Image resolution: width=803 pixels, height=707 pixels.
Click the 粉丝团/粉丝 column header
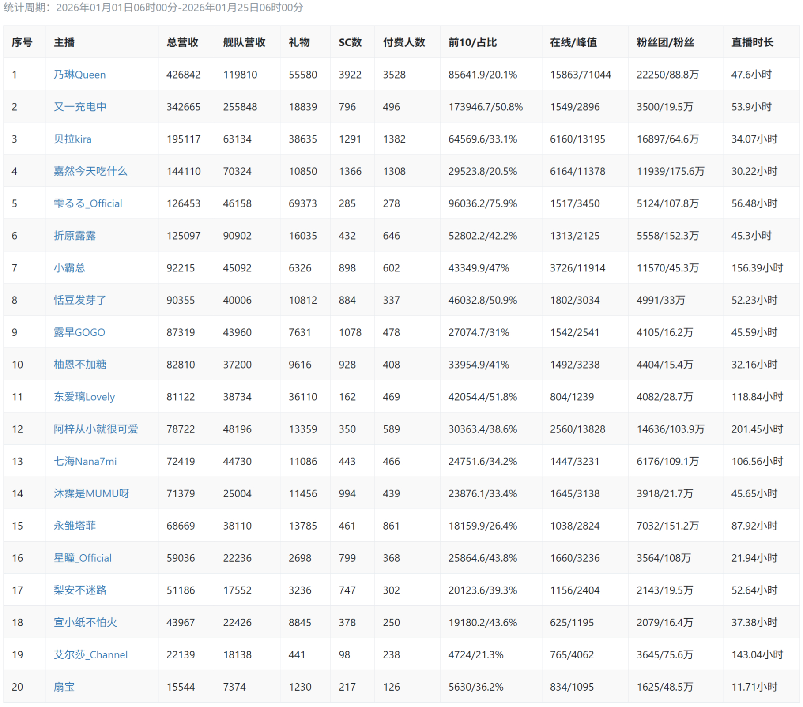coord(665,42)
